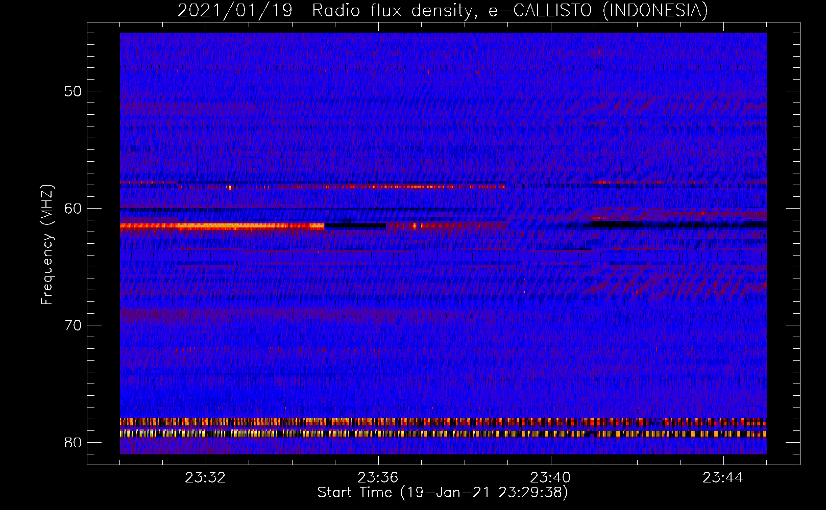The width and height of the screenshot is (826, 510).
Task: Click the bright yellow-red emission band near 61.5 MHz
Action: click(222, 226)
